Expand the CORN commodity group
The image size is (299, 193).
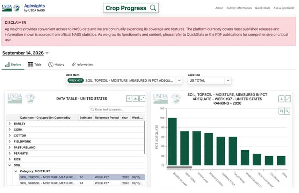tap(10, 130)
